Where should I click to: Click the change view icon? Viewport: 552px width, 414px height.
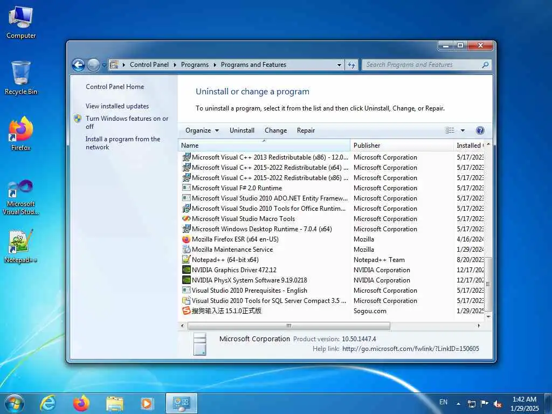point(450,130)
